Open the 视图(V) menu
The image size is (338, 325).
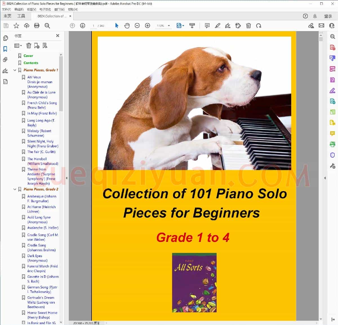pyautogui.click(x=32, y=9)
